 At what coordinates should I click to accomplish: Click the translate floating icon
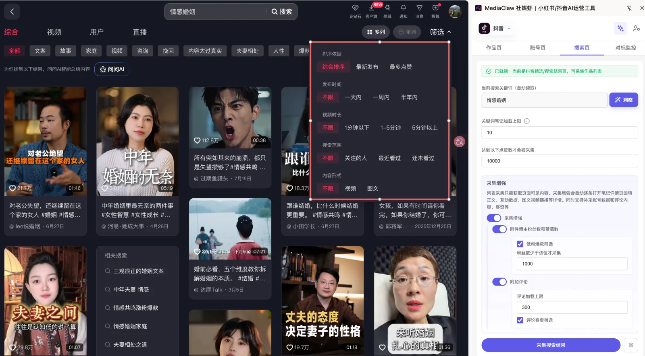(x=460, y=142)
